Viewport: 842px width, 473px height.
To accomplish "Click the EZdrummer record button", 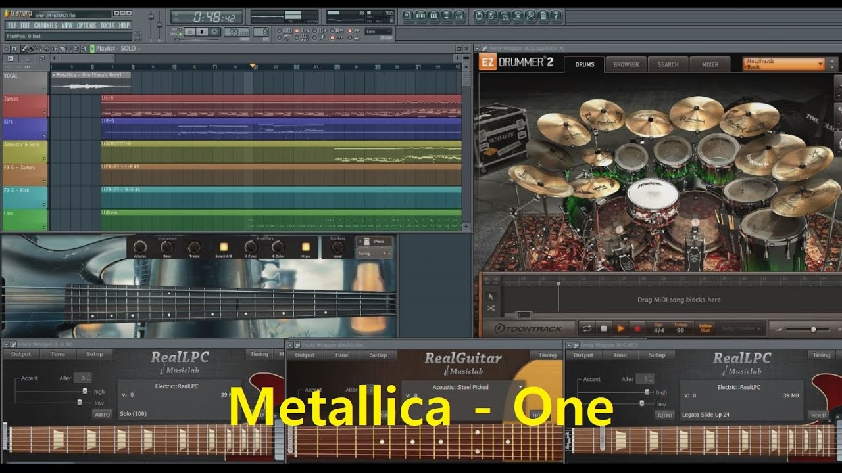I will click(637, 328).
